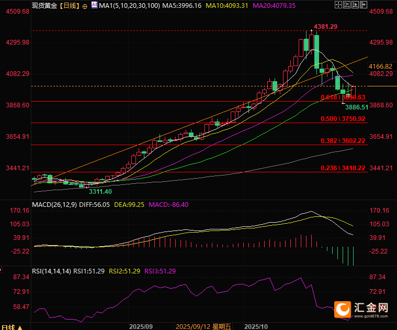Click the DEA:99.25 value
Image resolution: width=397 pixels, height=330 pixels.
click(129, 205)
